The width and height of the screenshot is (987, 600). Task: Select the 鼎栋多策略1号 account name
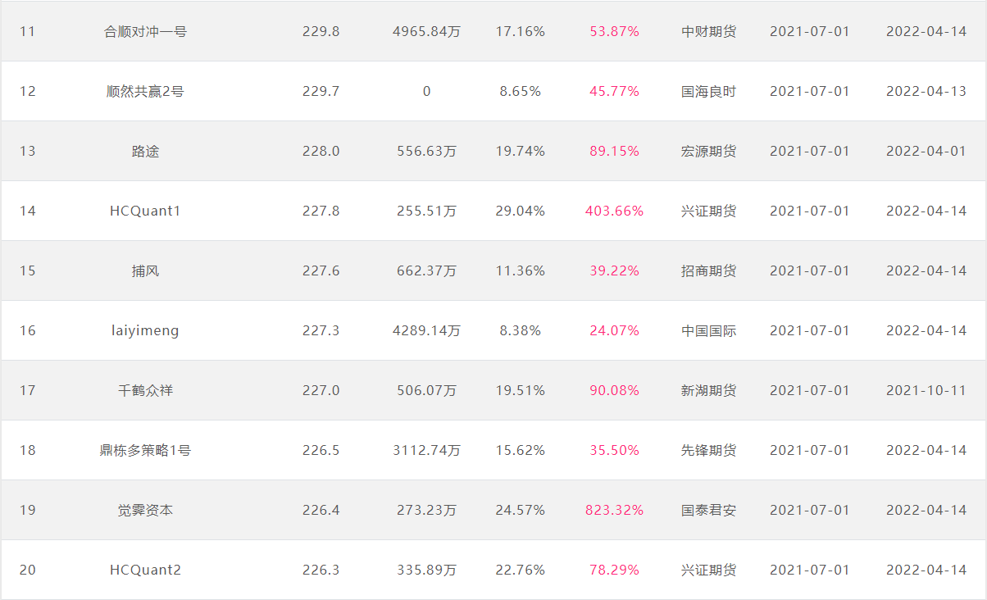[145, 450]
